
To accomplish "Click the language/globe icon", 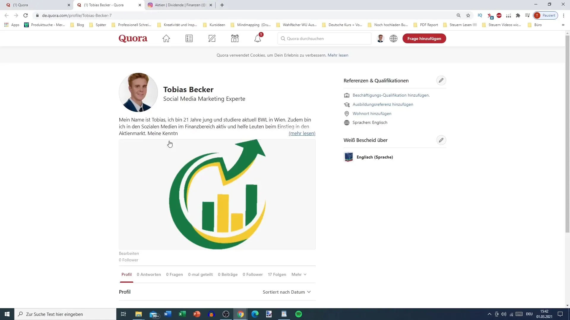I will pyautogui.click(x=393, y=38).
